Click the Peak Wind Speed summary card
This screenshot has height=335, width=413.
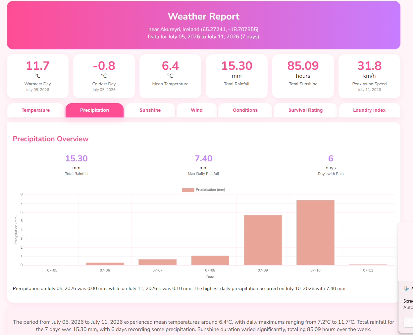(x=369, y=76)
